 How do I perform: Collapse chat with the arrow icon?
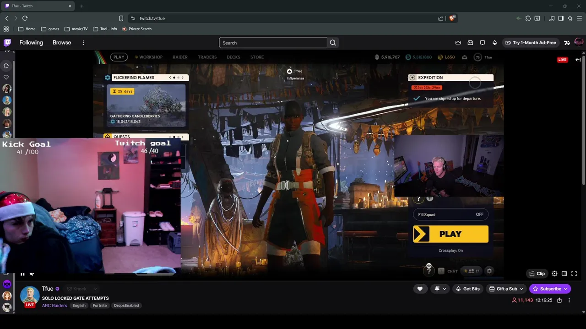click(x=578, y=59)
